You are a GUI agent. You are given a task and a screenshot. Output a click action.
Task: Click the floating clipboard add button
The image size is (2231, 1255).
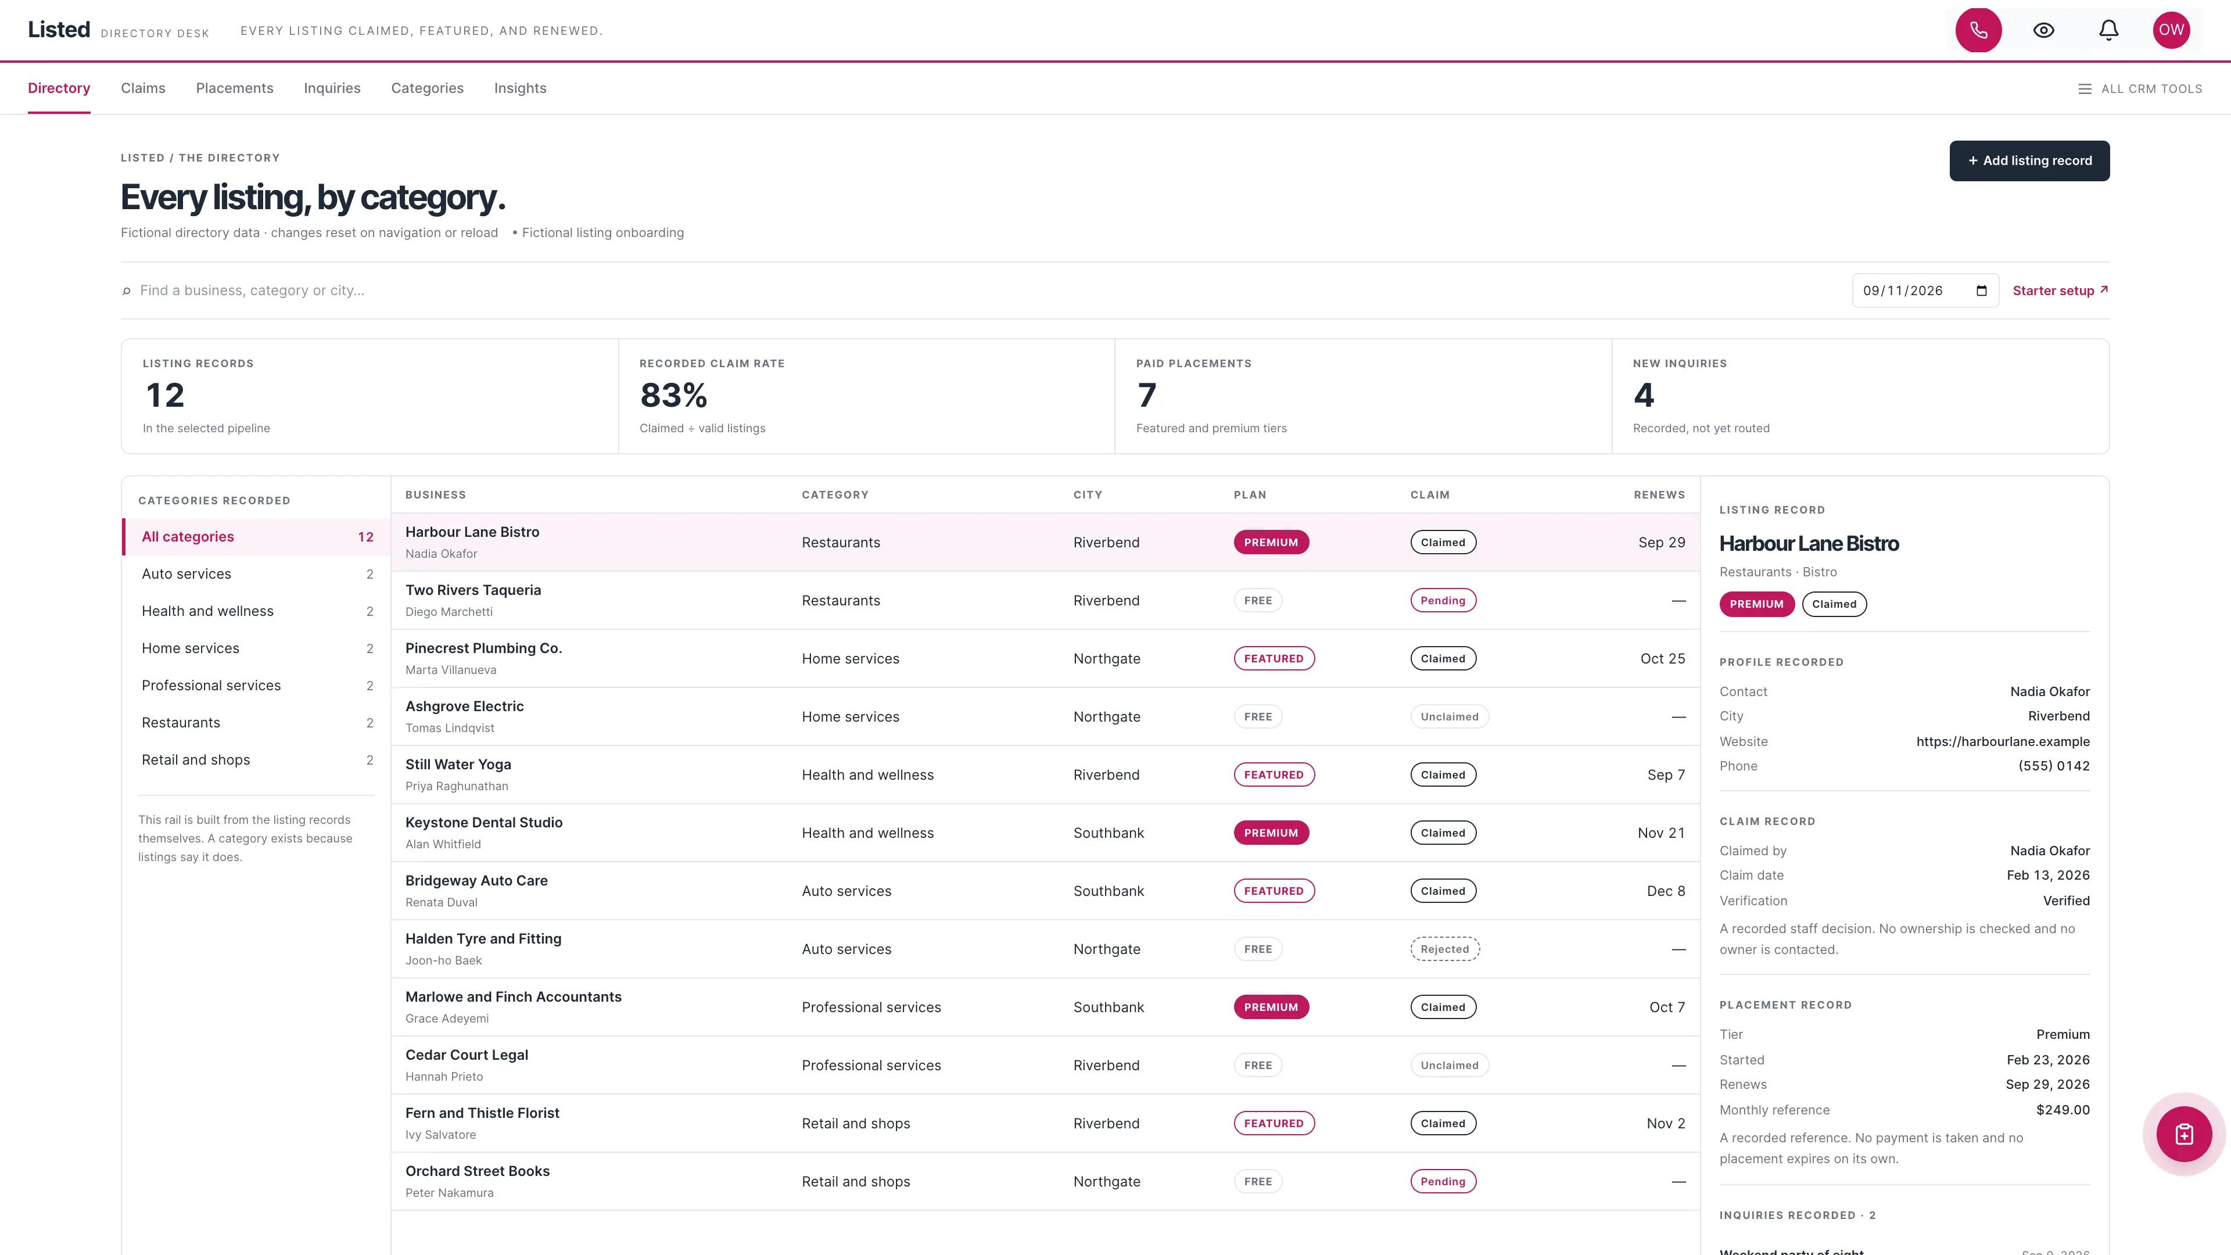tap(2185, 1134)
